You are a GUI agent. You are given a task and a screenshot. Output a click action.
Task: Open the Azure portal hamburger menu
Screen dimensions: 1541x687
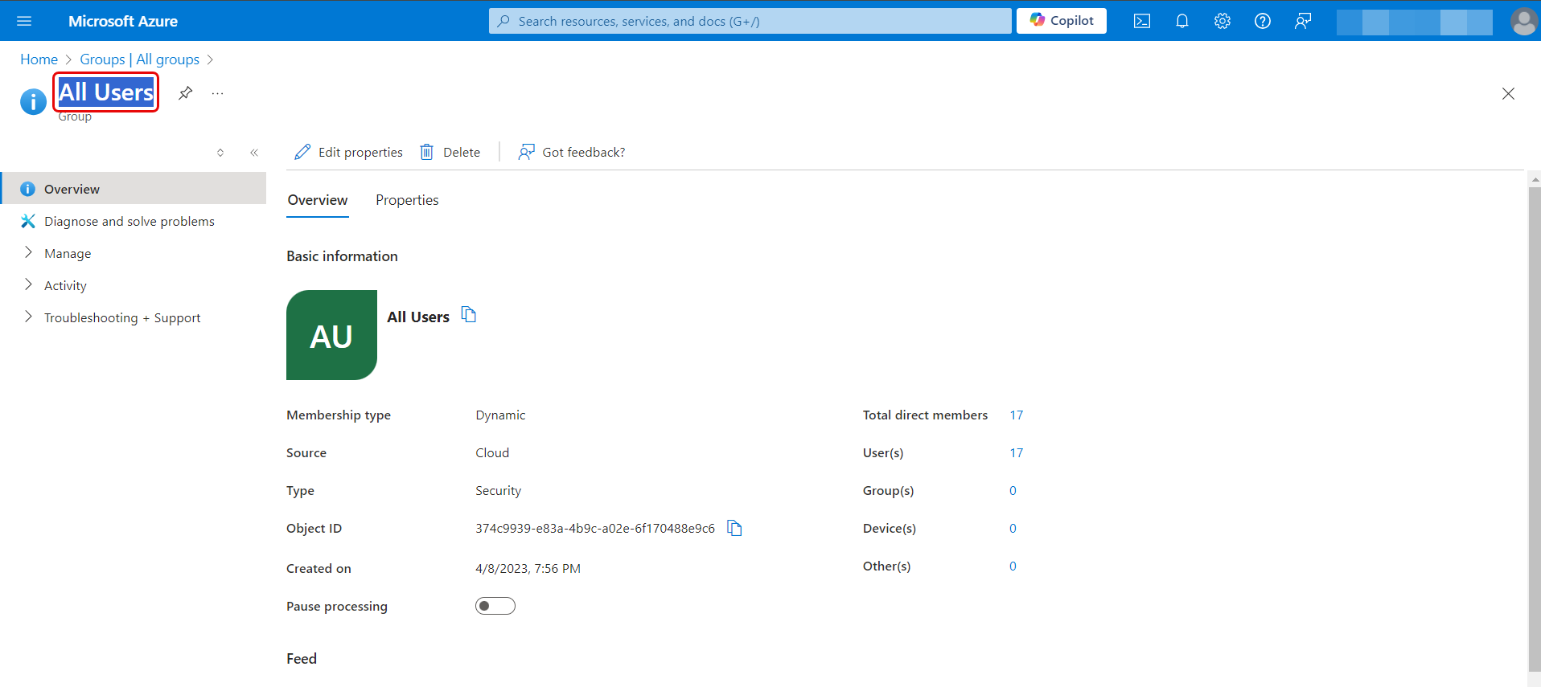tap(24, 21)
